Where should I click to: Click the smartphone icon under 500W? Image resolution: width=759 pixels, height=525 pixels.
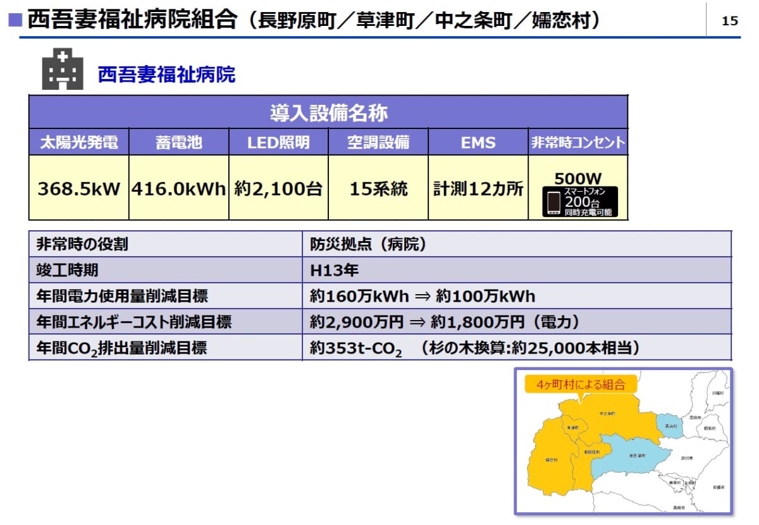click(x=553, y=202)
